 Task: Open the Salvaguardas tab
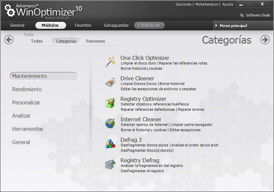click(116, 25)
